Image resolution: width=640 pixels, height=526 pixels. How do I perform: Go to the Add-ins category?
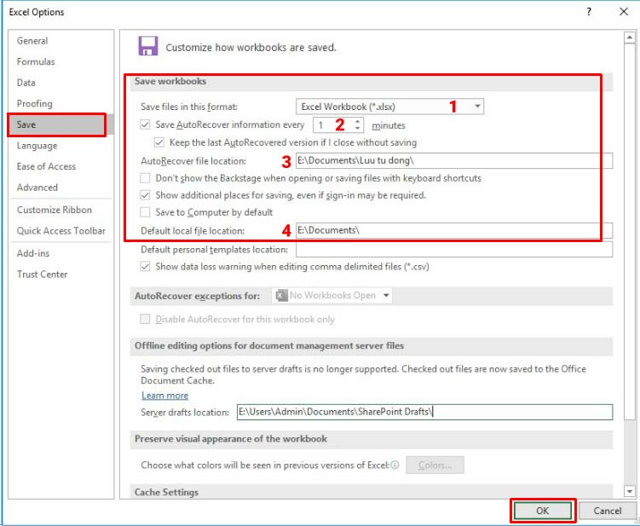tap(33, 253)
